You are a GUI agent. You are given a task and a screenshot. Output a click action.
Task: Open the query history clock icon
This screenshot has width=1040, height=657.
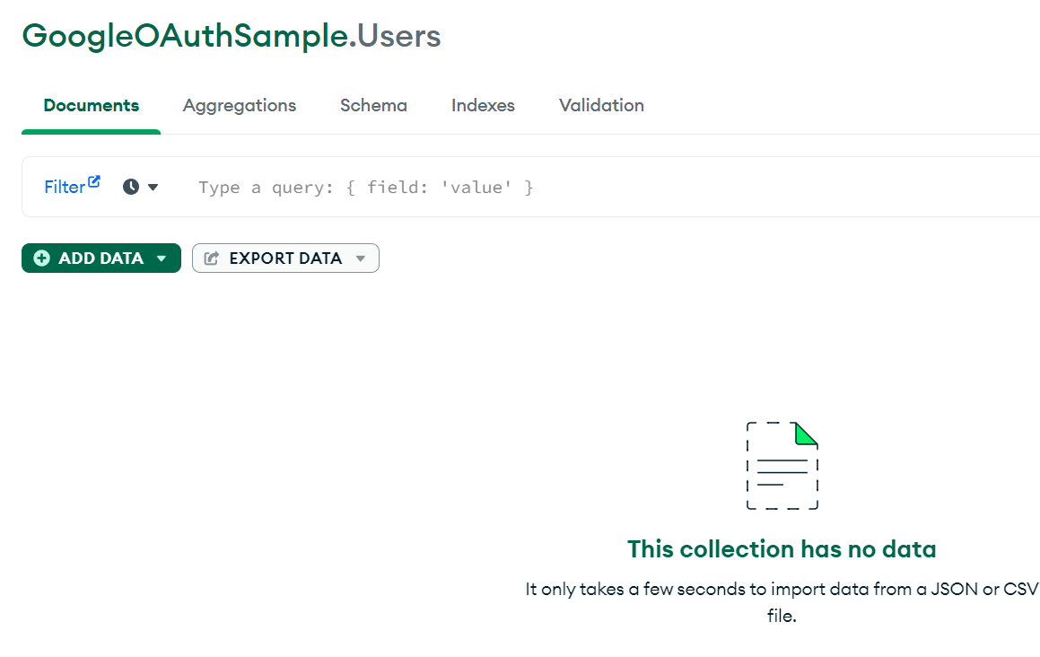[x=131, y=188]
